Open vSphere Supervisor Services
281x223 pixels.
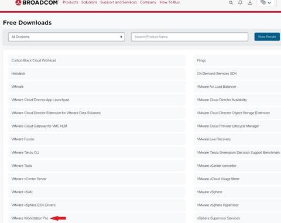tap(238, 218)
